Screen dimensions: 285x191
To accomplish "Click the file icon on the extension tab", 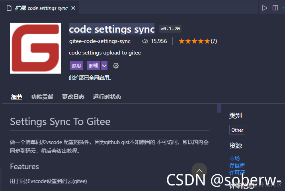I will click(9, 8).
